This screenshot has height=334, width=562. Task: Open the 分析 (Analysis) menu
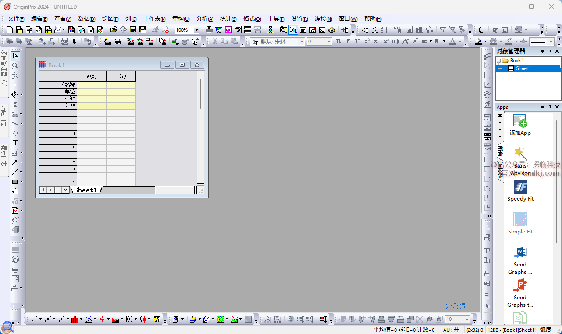(x=204, y=18)
